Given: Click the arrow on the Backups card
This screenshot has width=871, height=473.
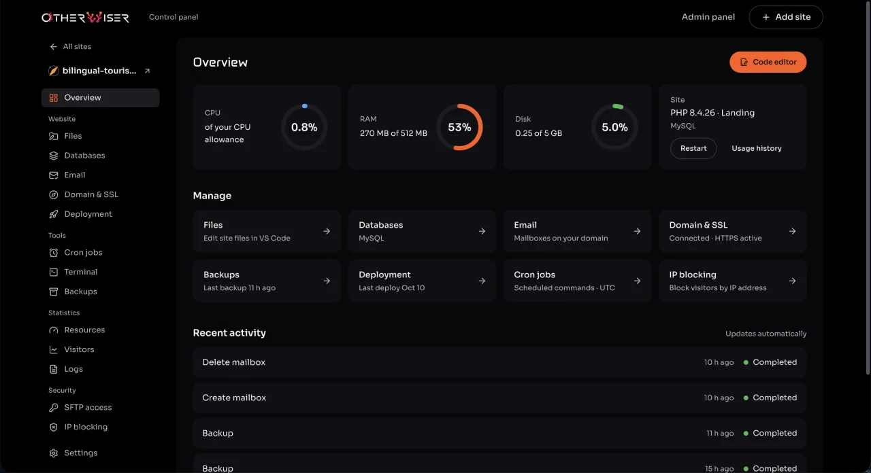Looking at the screenshot, I should coord(327,281).
